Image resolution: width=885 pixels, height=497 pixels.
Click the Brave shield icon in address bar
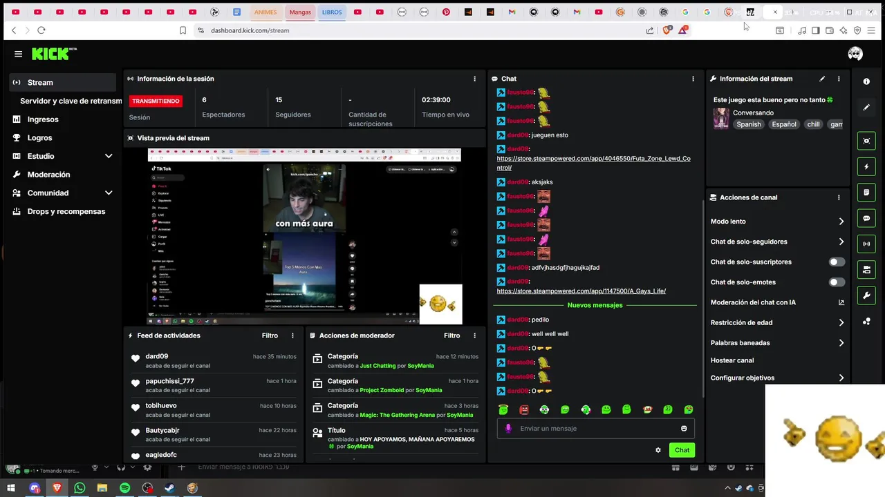click(667, 30)
